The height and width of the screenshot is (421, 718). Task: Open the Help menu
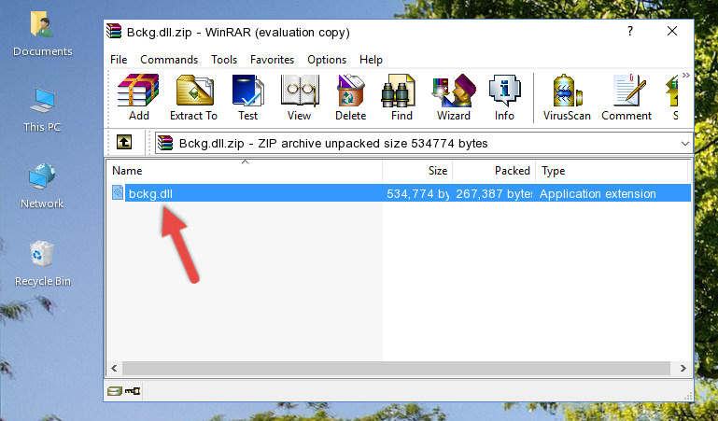click(371, 60)
